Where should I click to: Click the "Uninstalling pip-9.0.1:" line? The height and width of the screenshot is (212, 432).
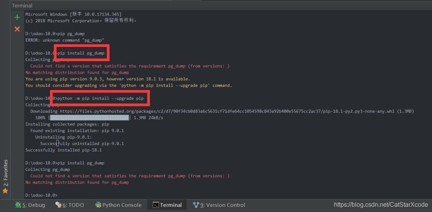click(63, 137)
